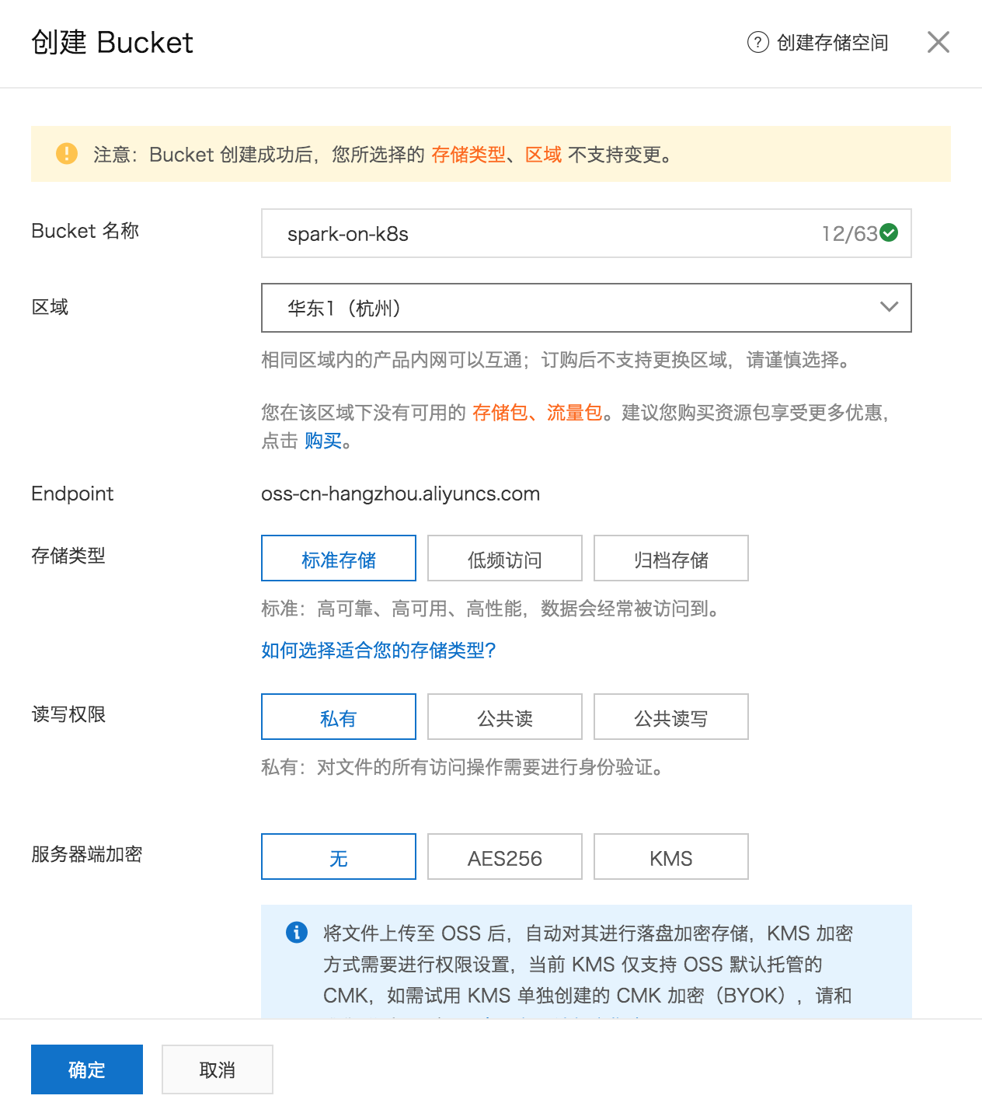Choose 公共读 read-write permission

click(505, 717)
